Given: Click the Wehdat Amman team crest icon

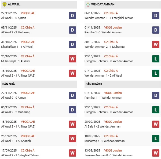Looking at the screenshot, I should (88, 5).
